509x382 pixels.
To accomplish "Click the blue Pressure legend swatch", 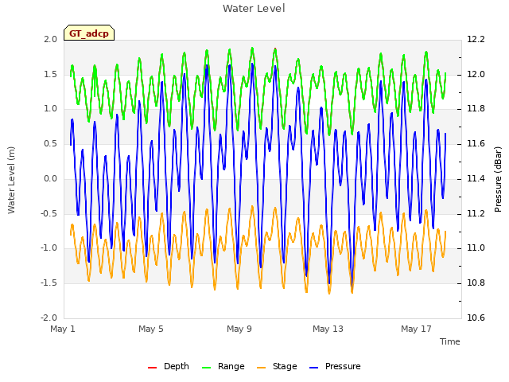I will [314, 368].
